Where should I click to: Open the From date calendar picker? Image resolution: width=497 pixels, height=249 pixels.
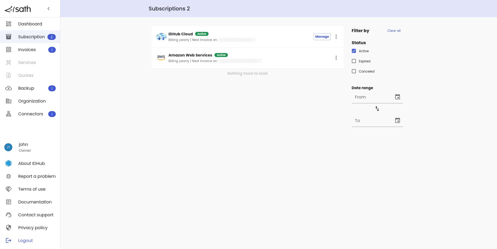pyautogui.click(x=397, y=97)
